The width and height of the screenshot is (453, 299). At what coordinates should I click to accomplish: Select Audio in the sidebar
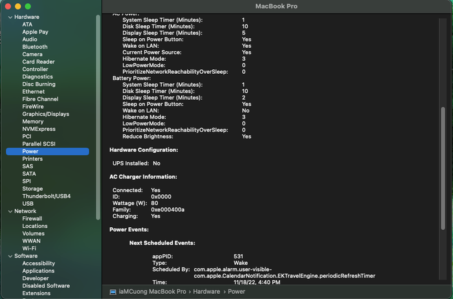point(30,39)
